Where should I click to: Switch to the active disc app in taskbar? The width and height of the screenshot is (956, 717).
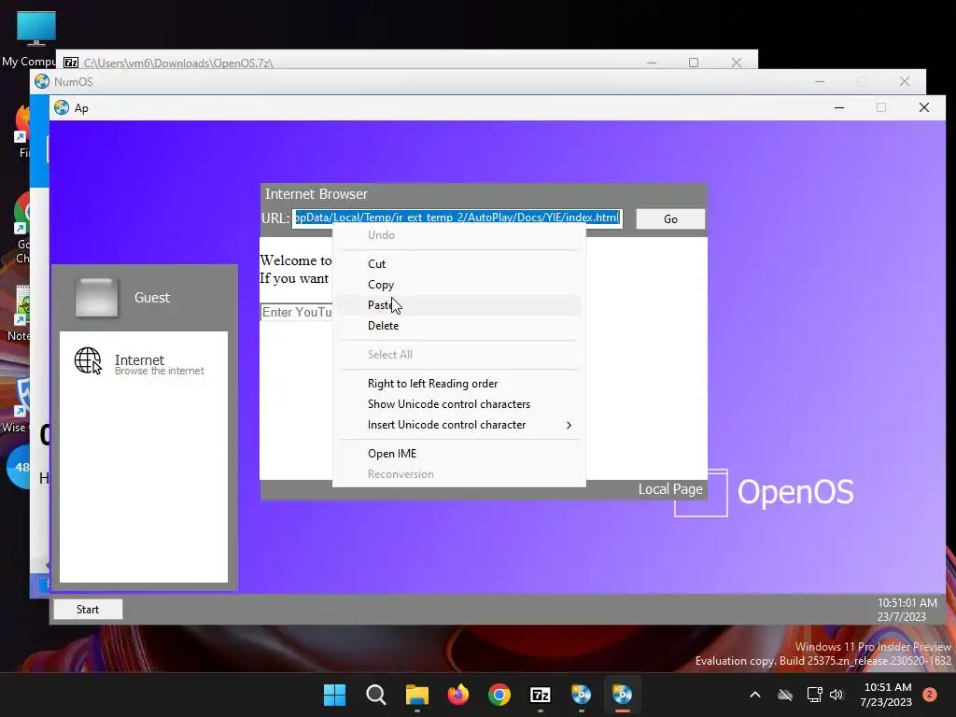tap(622, 695)
